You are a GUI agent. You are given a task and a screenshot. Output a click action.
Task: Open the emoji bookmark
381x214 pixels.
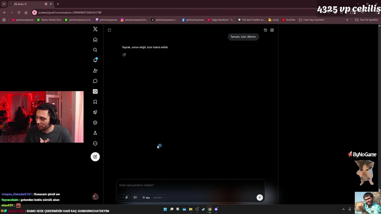tap(274, 20)
